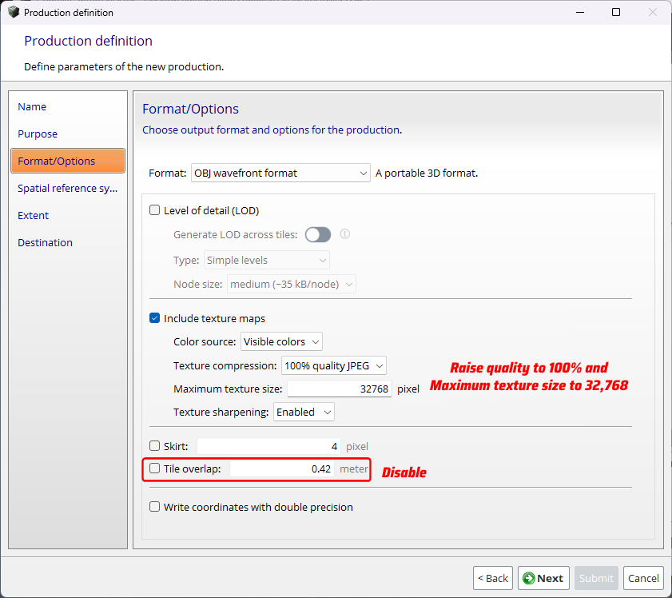
Task: Toggle Generate LOD across tiles switch
Action: pos(318,234)
